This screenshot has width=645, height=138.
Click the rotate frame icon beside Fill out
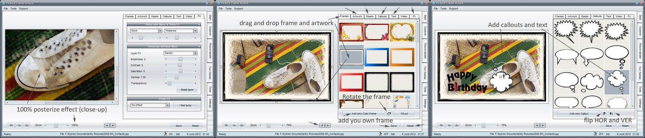coord(389,113)
